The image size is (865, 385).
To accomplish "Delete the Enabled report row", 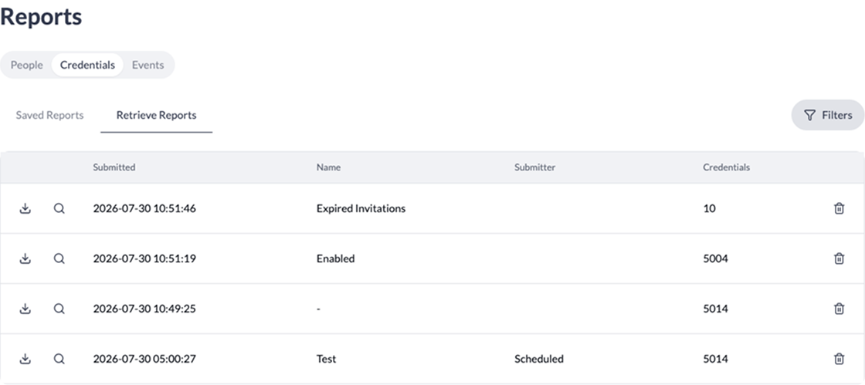I will [839, 259].
